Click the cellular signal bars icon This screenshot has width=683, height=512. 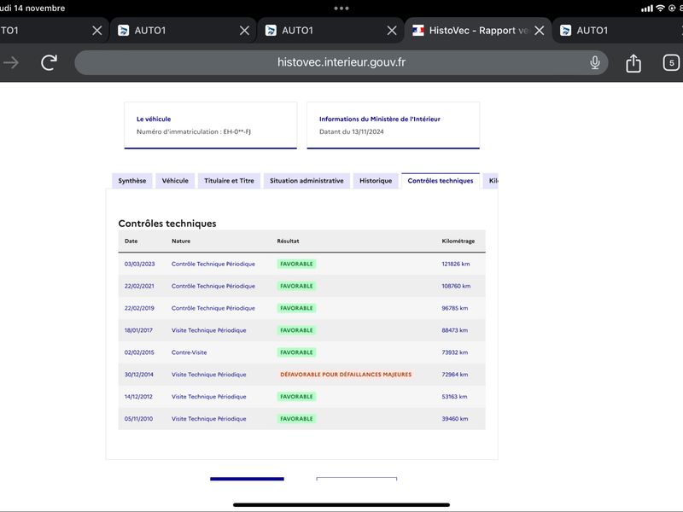pyautogui.click(x=647, y=9)
